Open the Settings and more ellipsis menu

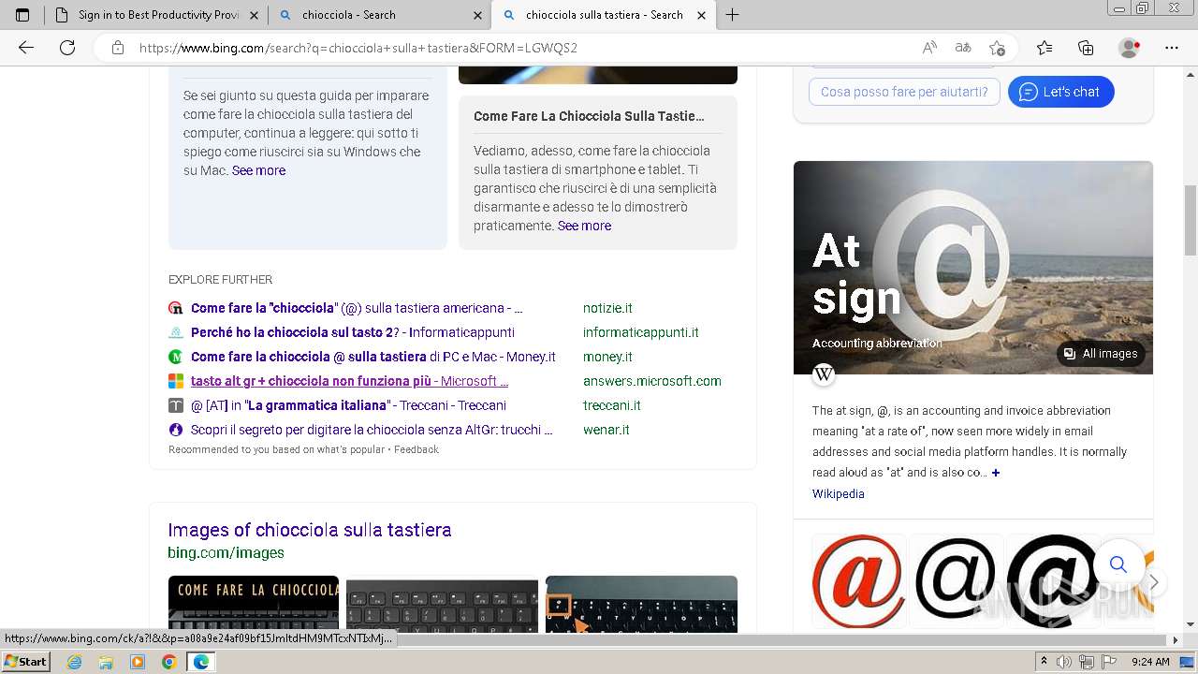point(1172,48)
